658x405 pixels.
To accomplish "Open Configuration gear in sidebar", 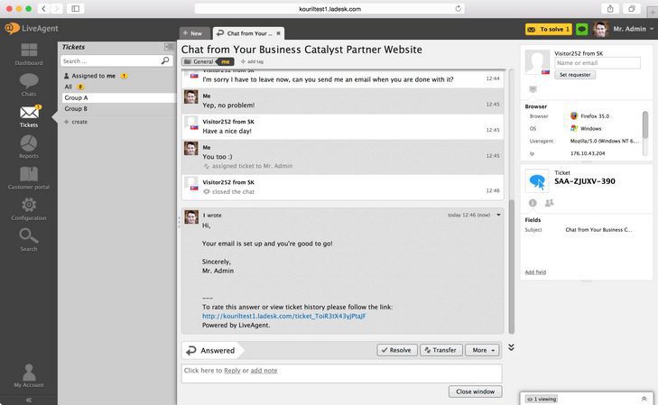I will [29, 208].
